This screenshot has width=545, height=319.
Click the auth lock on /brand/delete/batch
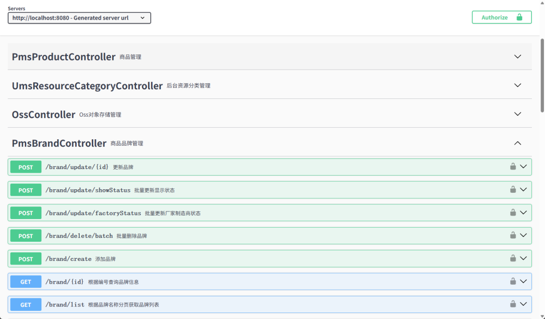pos(513,235)
